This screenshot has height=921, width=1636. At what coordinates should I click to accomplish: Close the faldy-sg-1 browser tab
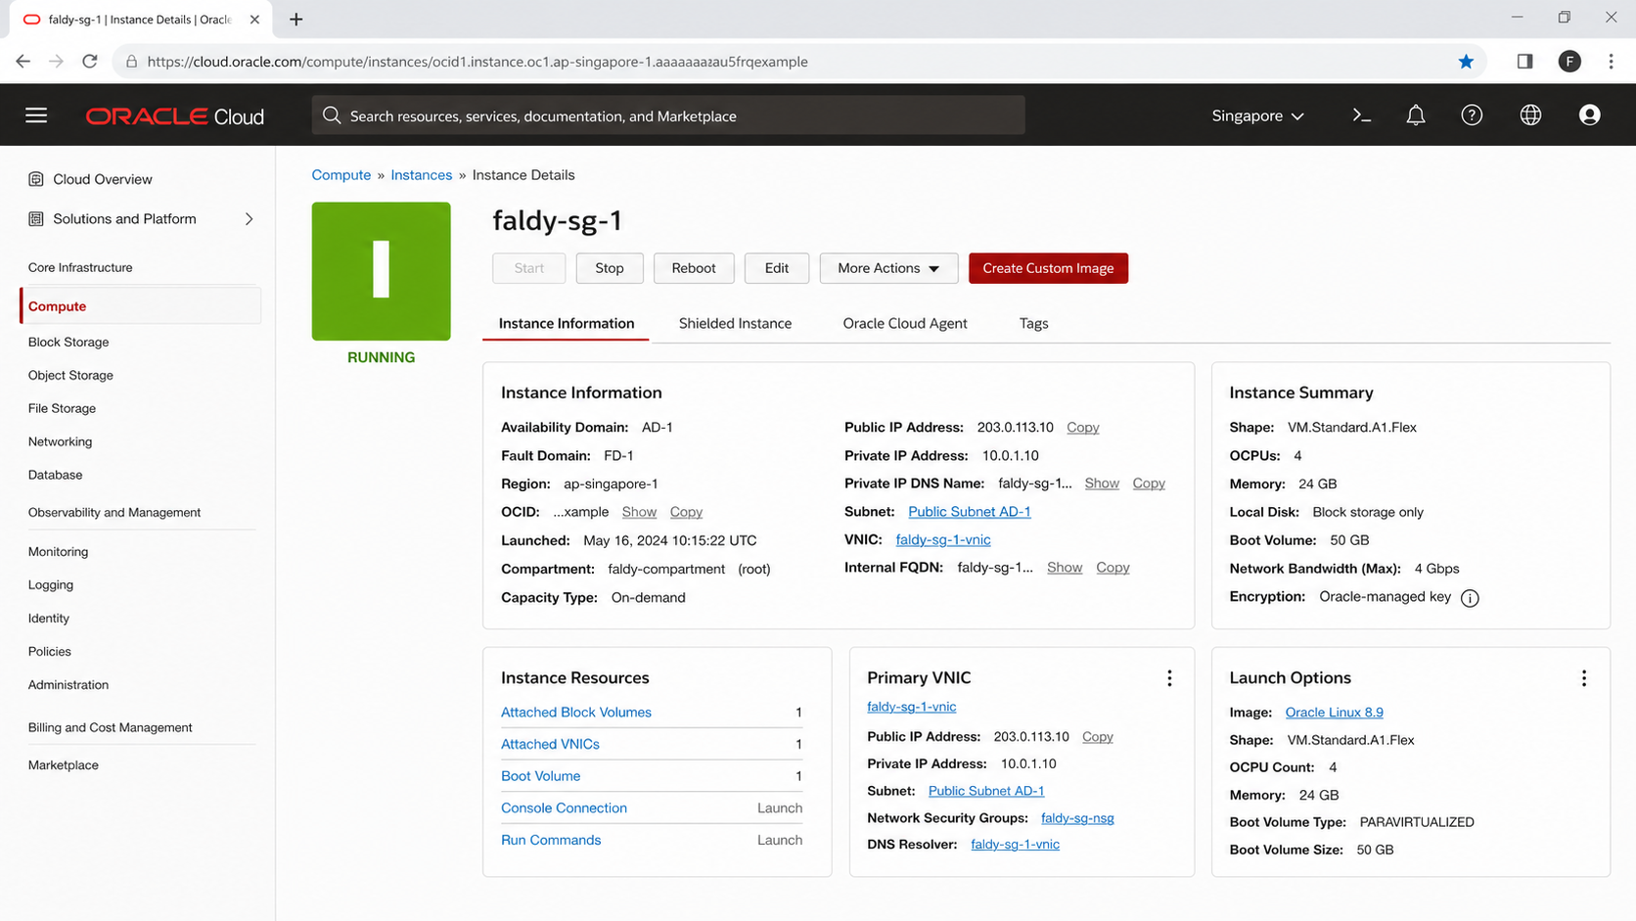coord(254,20)
